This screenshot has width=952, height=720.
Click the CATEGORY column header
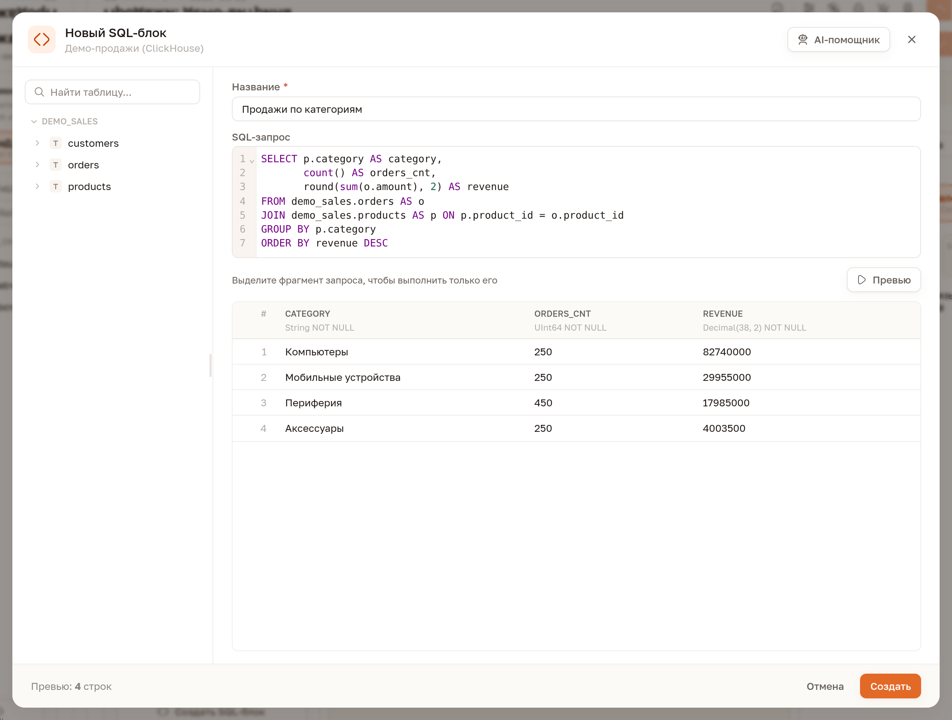click(308, 314)
